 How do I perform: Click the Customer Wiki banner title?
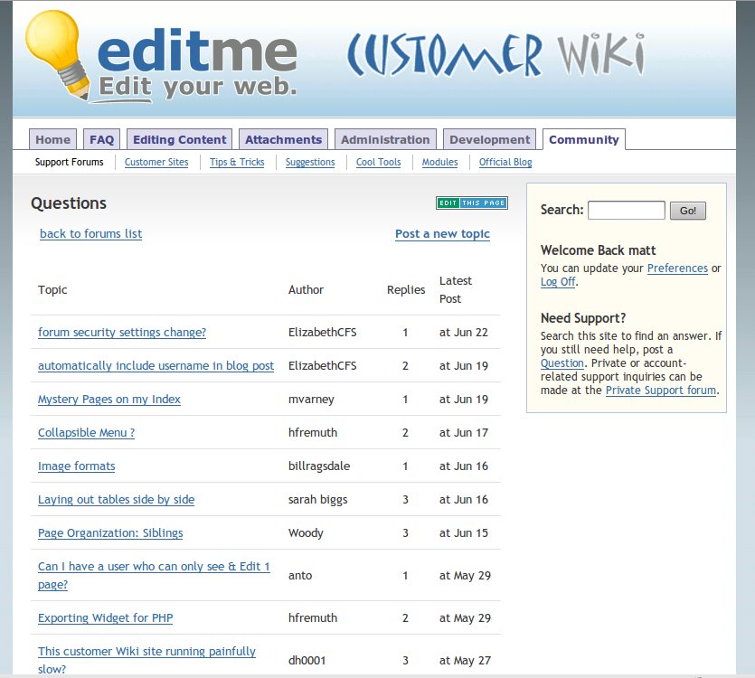pyautogui.click(x=495, y=56)
